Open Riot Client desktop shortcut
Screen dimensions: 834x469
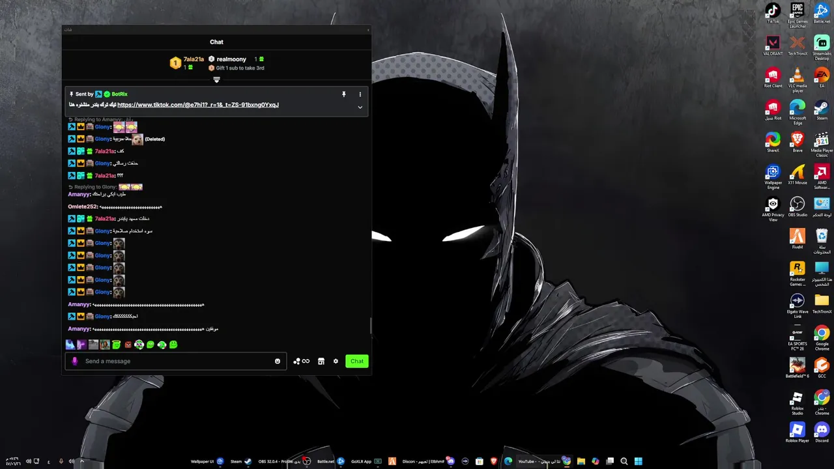point(773,78)
